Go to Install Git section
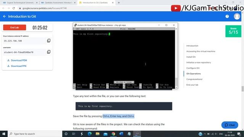The height and width of the screenshot is (137, 244). tap(191, 57)
